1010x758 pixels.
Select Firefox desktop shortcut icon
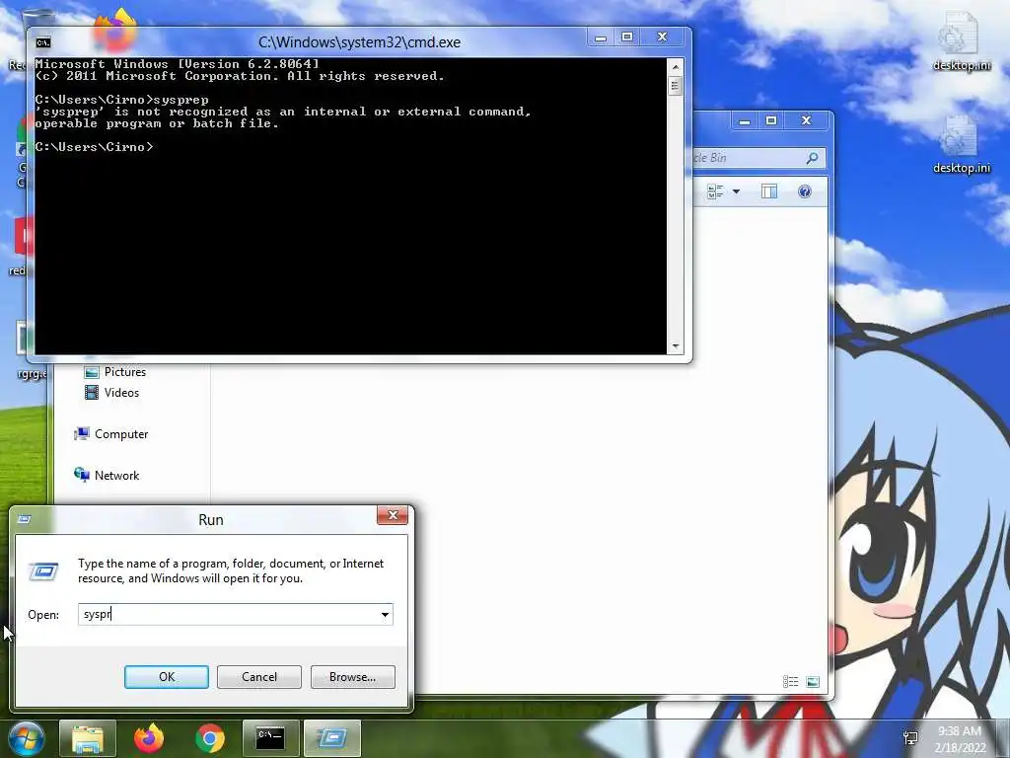click(x=115, y=30)
